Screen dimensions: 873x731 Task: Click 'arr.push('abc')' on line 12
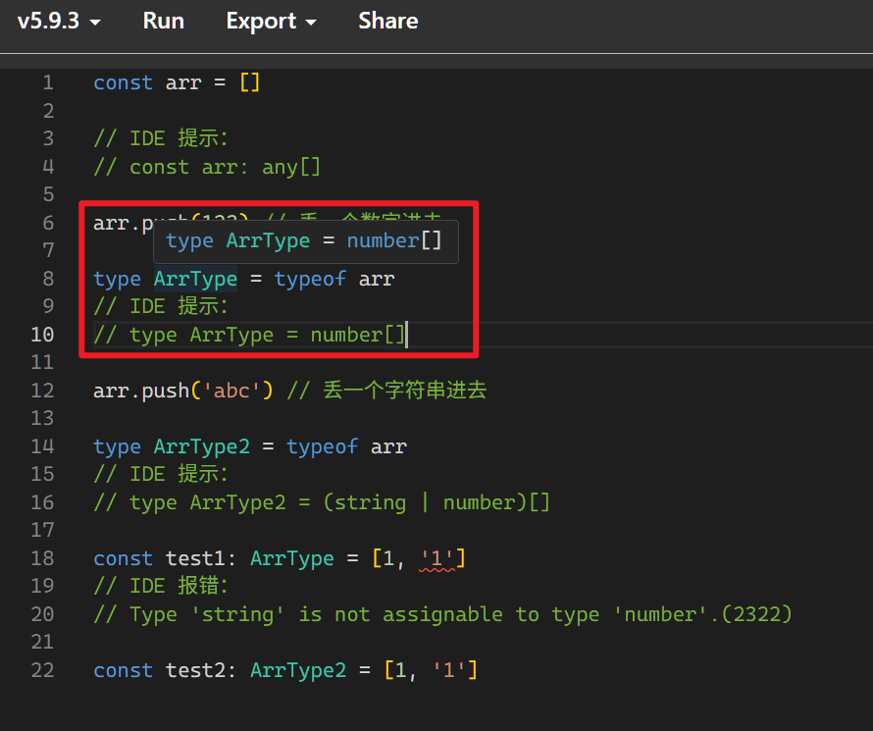183,391
